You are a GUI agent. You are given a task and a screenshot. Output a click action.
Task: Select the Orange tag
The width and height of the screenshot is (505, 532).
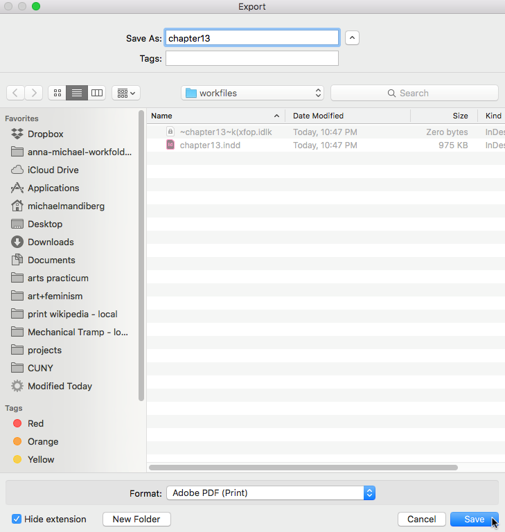click(x=42, y=441)
